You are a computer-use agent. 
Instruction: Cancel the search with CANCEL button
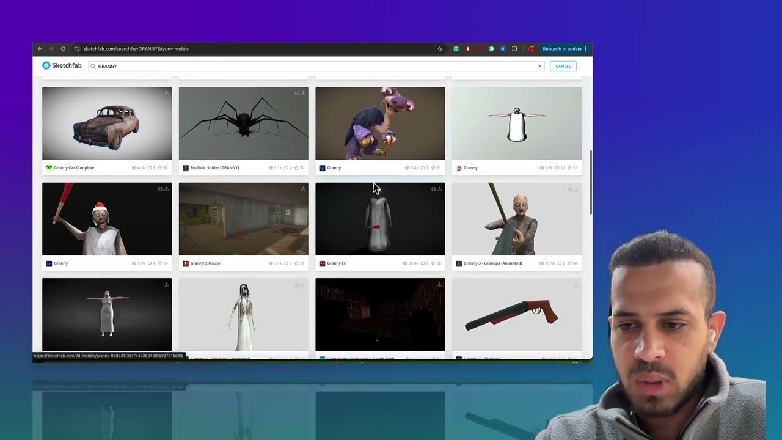(563, 66)
